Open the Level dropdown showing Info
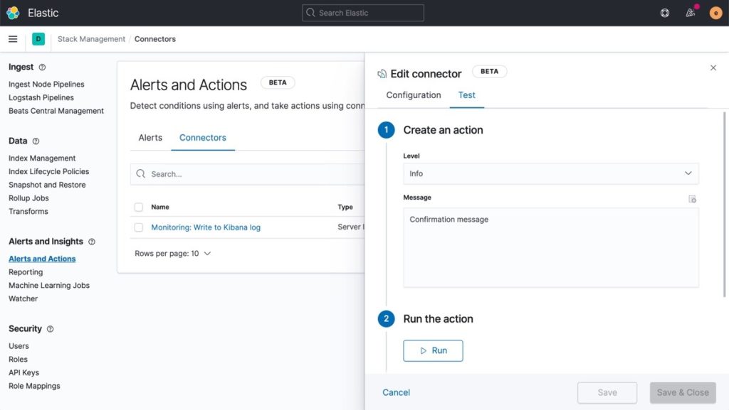729x410 pixels. pos(550,173)
